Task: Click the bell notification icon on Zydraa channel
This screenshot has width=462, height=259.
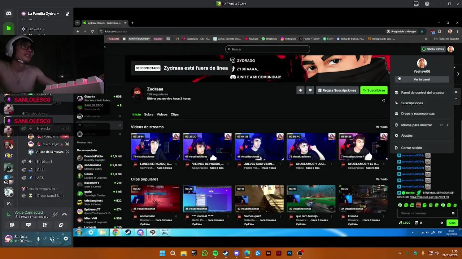Action: [300, 90]
